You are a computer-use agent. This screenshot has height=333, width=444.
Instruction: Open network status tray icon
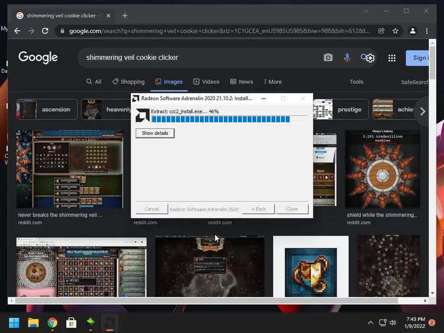click(x=382, y=323)
